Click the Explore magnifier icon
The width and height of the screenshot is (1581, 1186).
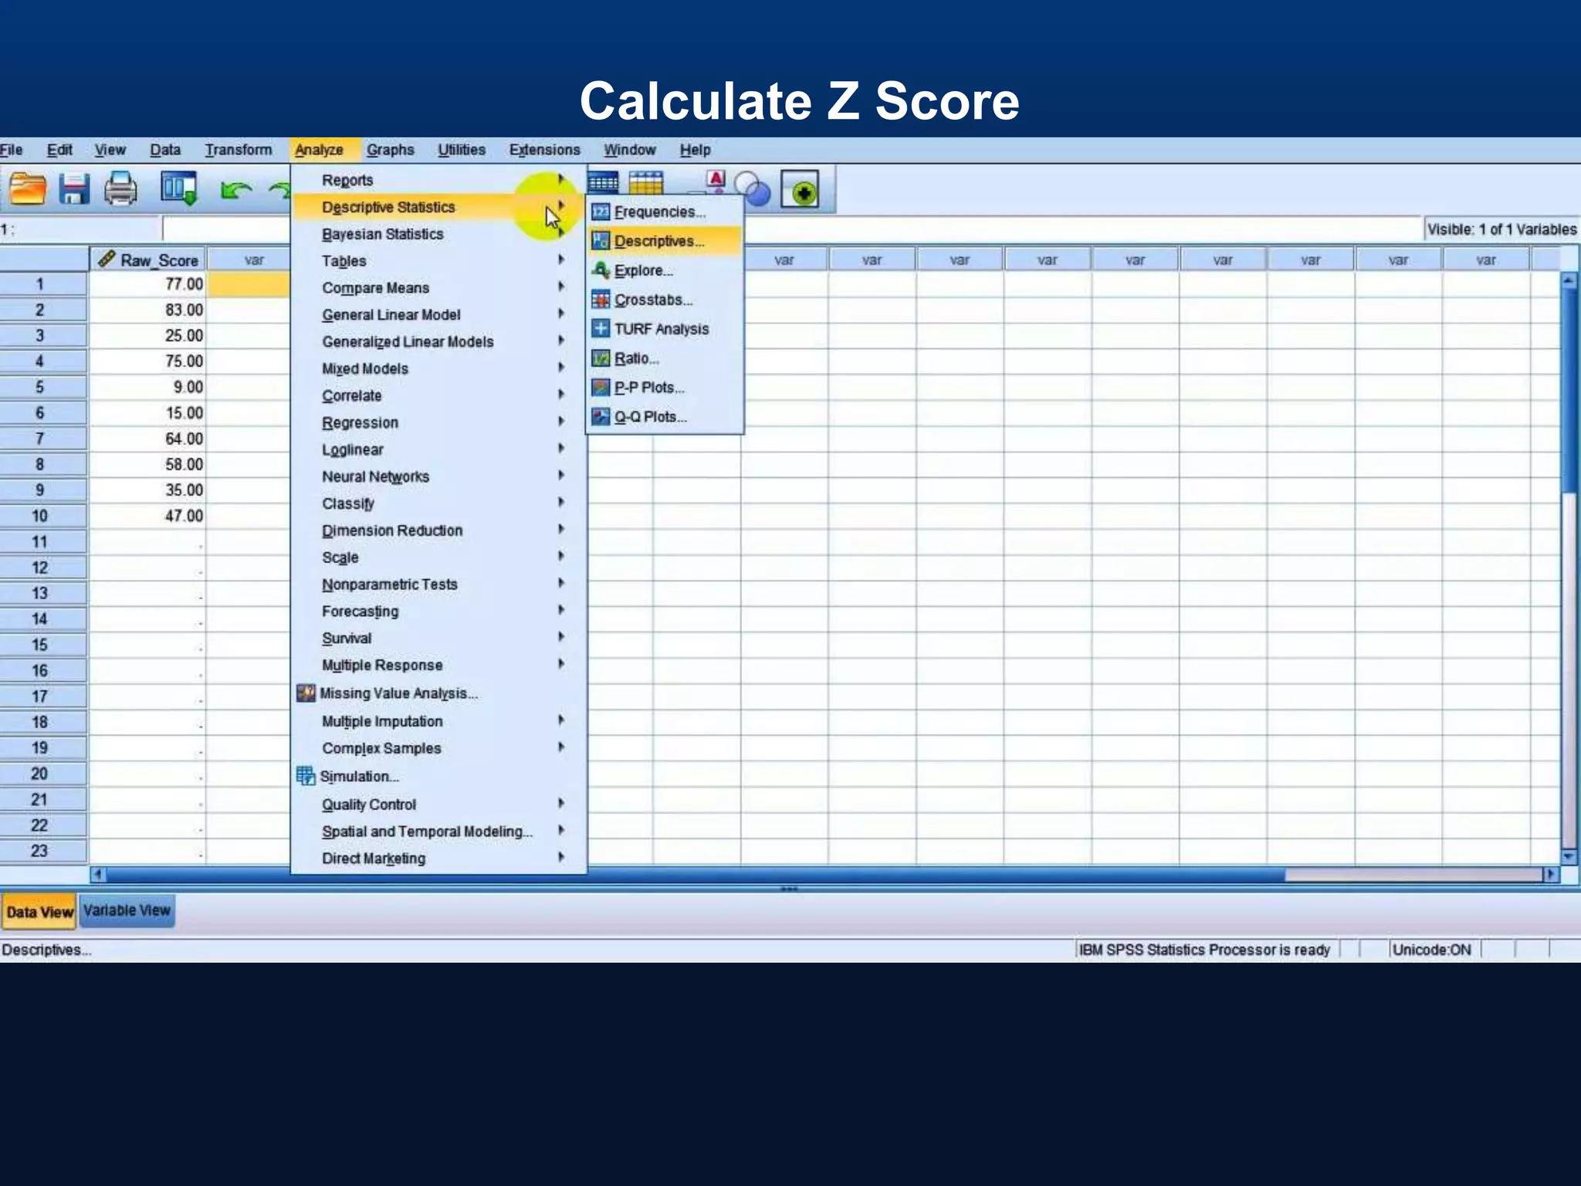[601, 270]
